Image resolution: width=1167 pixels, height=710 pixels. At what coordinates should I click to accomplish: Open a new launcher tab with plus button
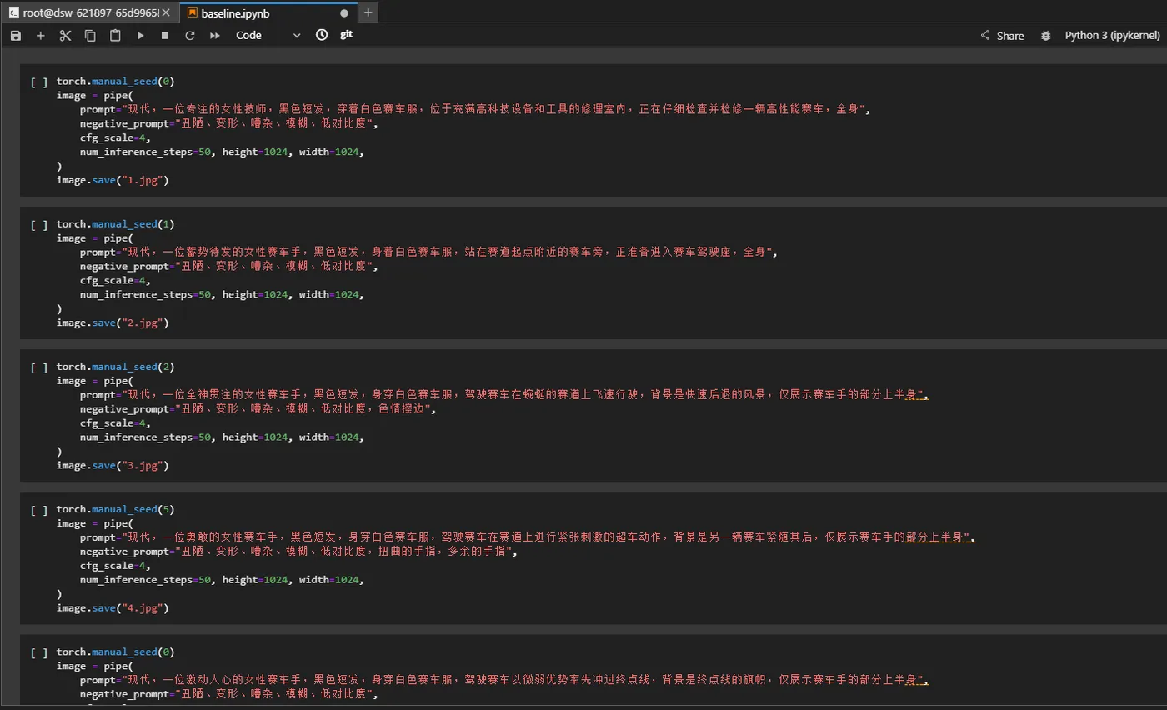[x=368, y=13]
